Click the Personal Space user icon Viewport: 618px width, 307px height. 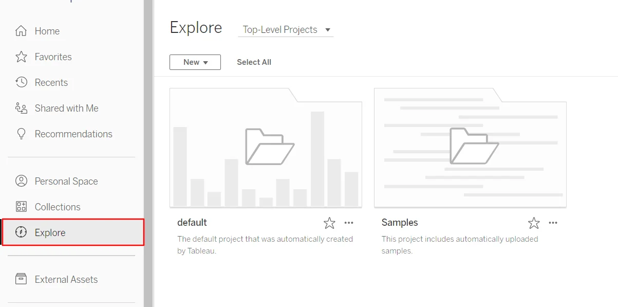21,181
